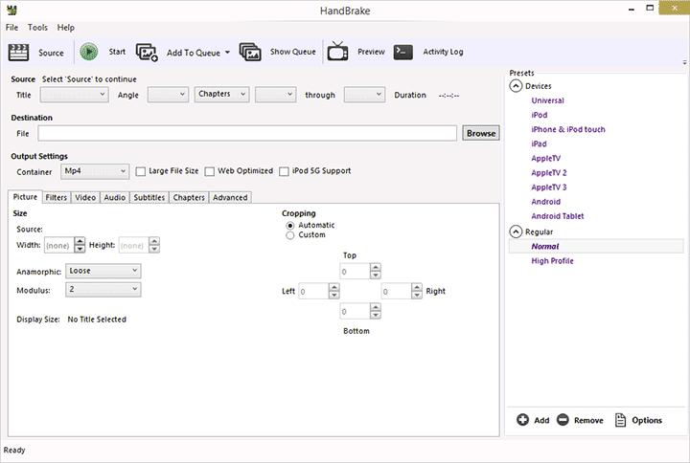Toggle the iPod 5G Support checkbox

284,171
